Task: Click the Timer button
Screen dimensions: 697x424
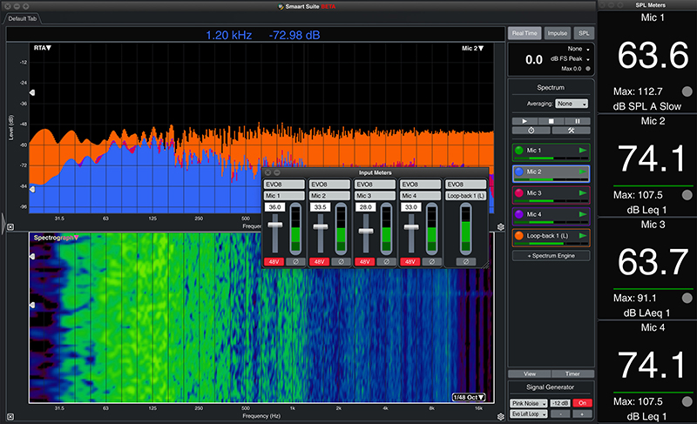Action: 572,374
